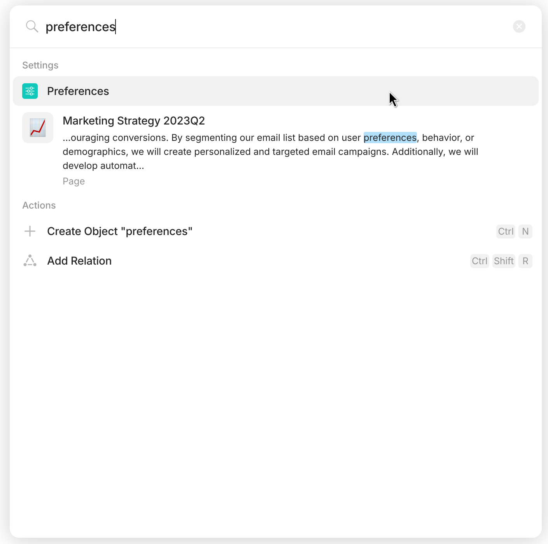Screen dimensions: 548x544
Task: Click the Ctrl badge next to Add Relation
Action: pyautogui.click(x=480, y=261)
